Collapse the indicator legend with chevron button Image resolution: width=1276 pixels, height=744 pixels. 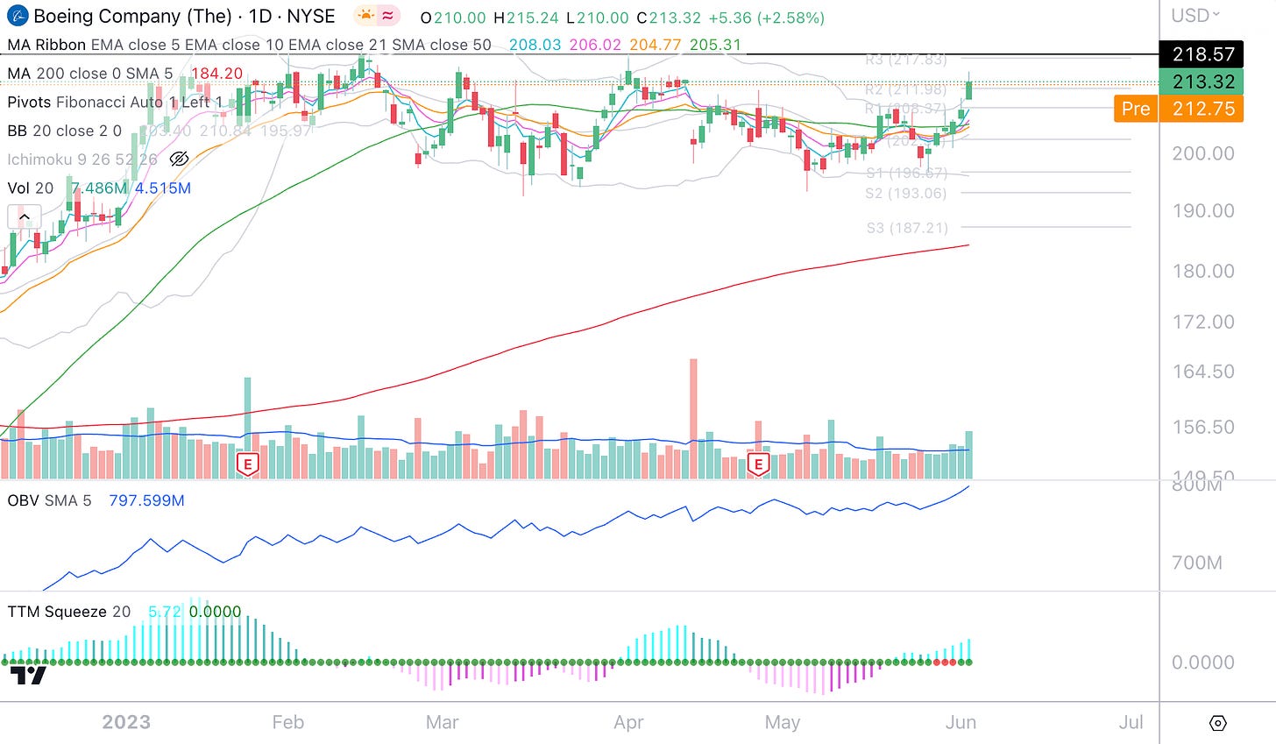(x=25, y=216)
